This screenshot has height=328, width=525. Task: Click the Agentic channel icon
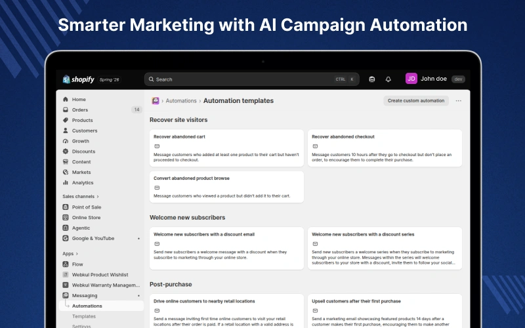coord(66,228)
